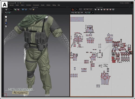Click the second green texture icon below 3D toolbar
135x99 pixels.
(9, 13)
